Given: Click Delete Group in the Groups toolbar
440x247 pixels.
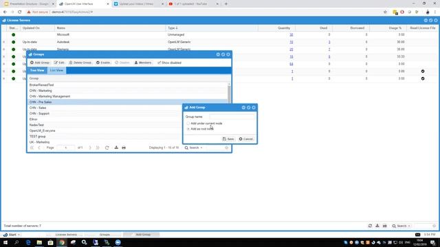Looking at the screenshot, I should pyautogui.click(x=80, y=62).
